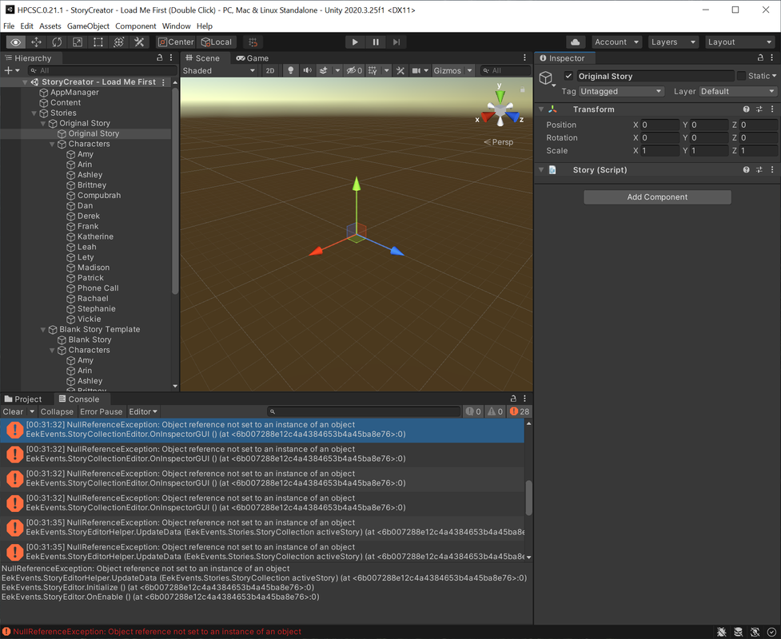Click the Position X input field
781x639 pixels.
tap(659, 125)
